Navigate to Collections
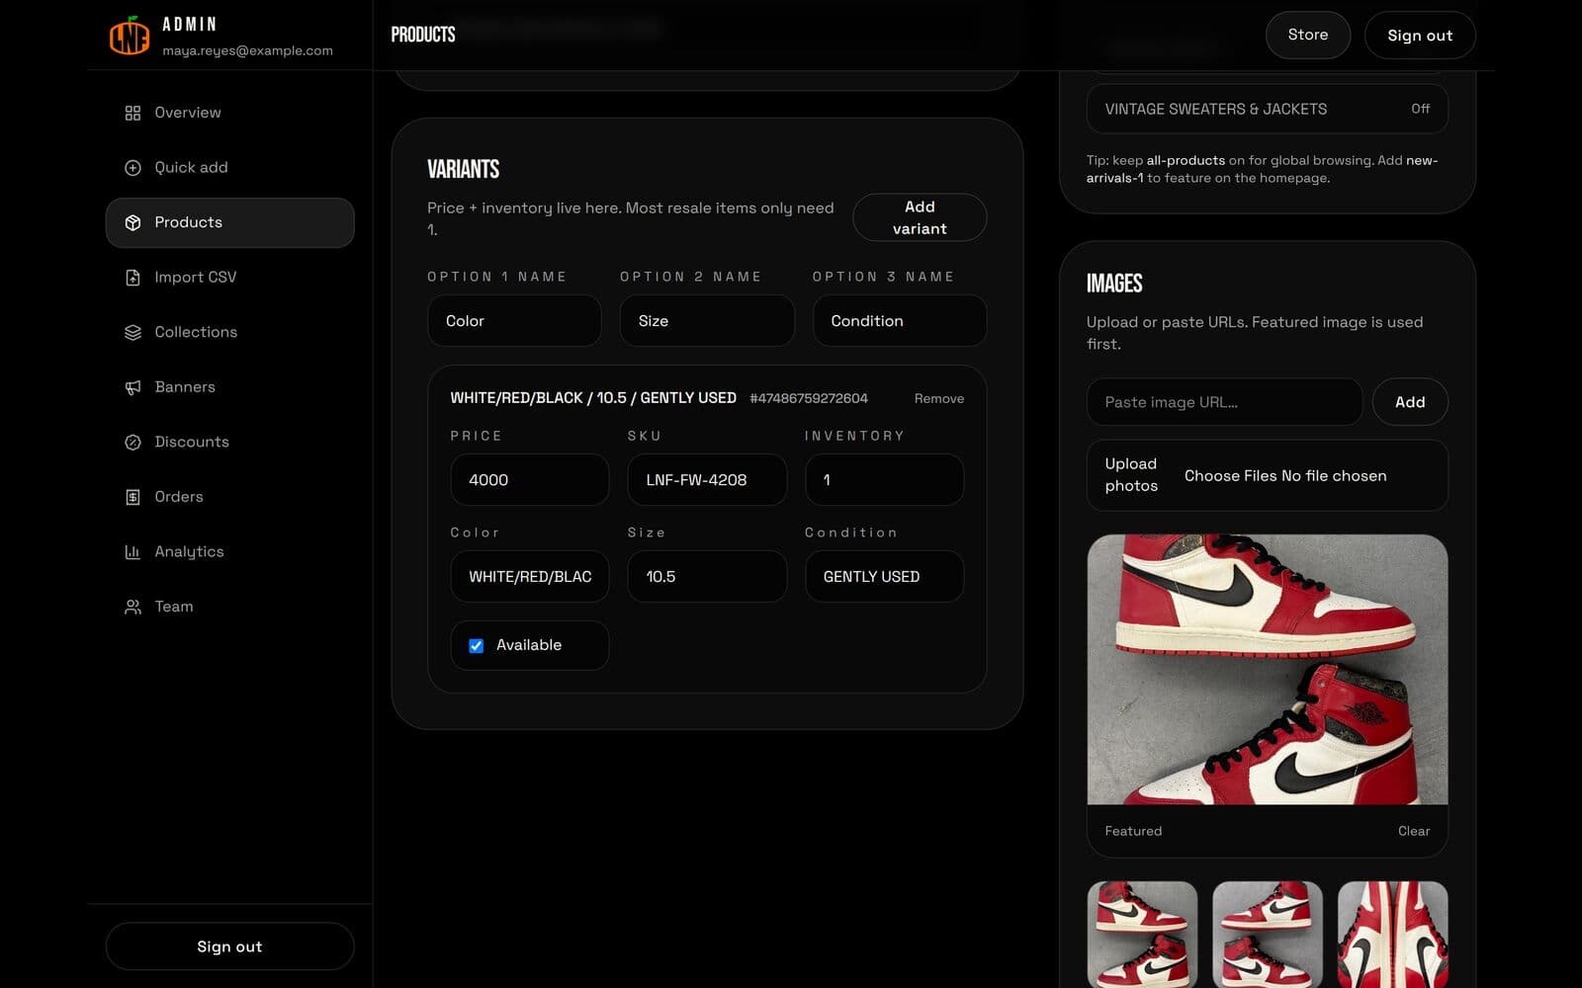This screenshot has height=988, width=1582. point(229,332)
